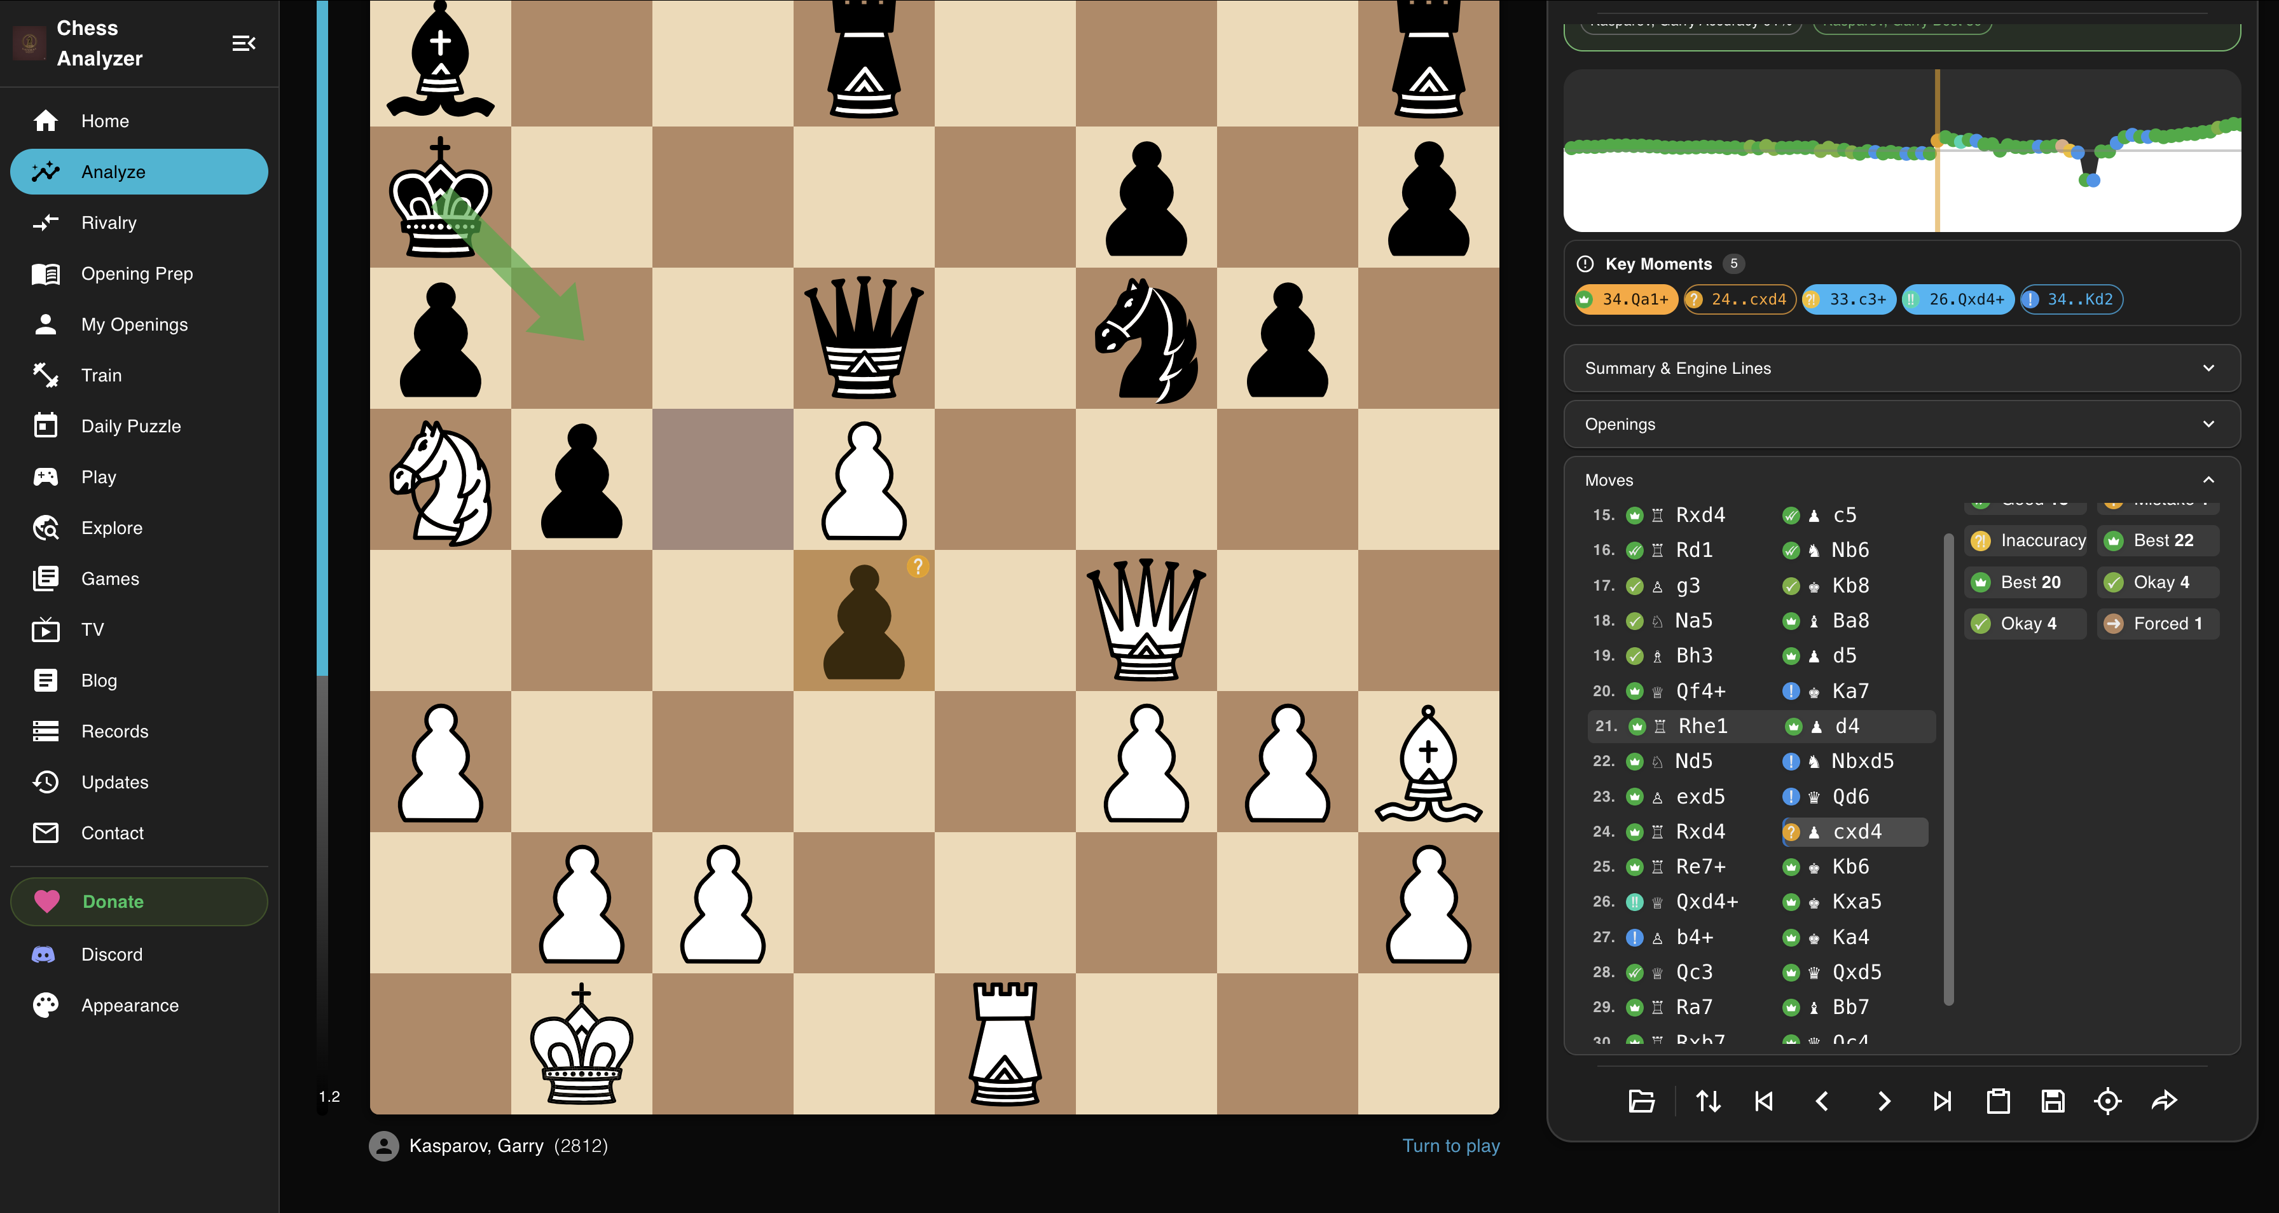Copy the PGN to clipboard
Image resolution: width=2279 pixels, height=1213 pixels.
[1999, 1102]
